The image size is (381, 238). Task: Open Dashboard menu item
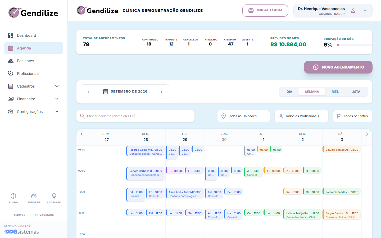point(34,35)
